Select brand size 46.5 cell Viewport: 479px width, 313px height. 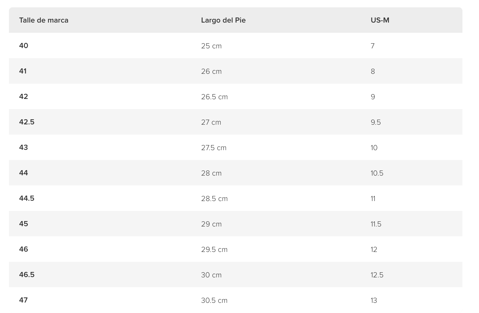coord(27,275)
